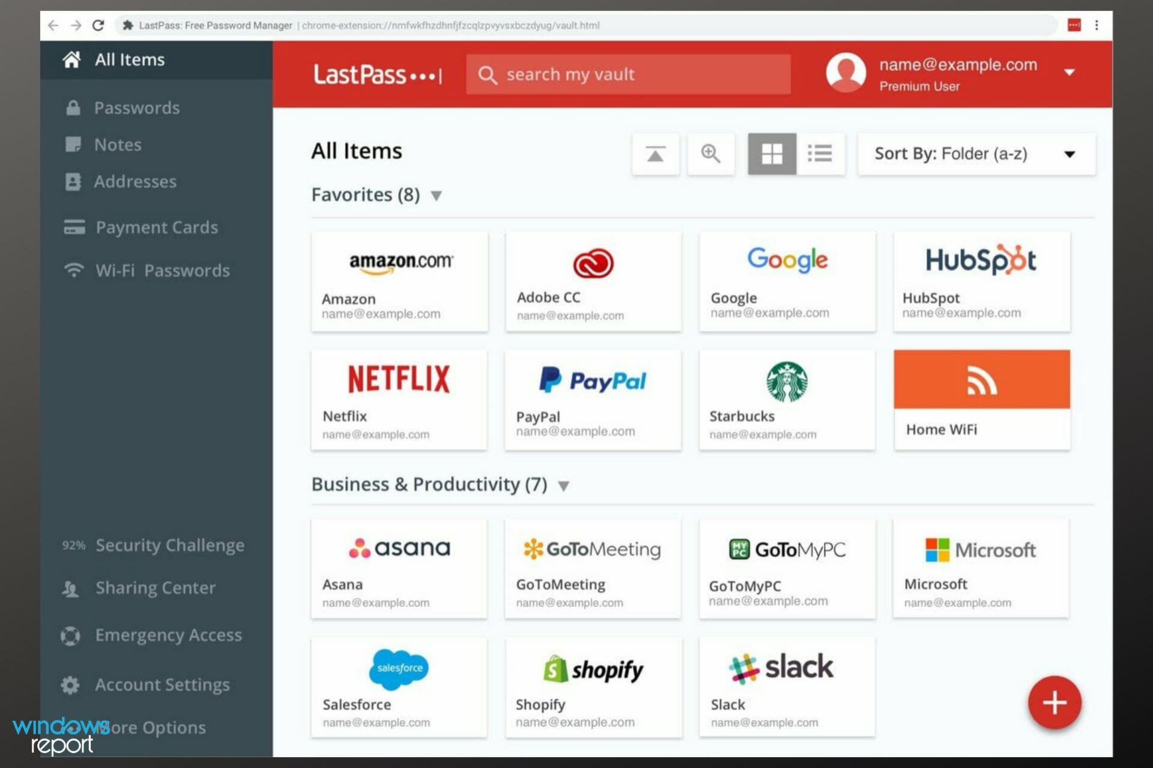The image size is (1153, 768).
Task: Select Addresses in the sidebar
Action: [135, 182]
